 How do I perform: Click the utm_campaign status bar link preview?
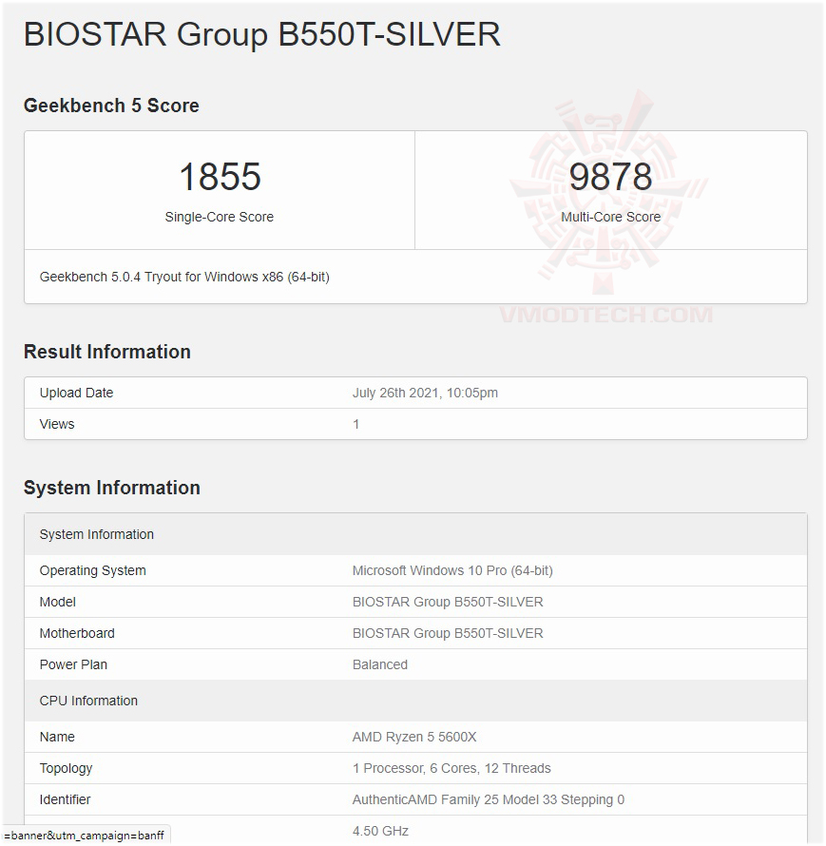(83, 836)
